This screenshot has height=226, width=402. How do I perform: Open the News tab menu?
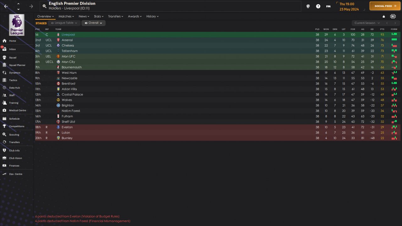click(x=84, y=16)
